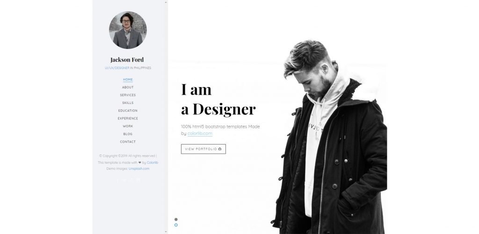Screen dimensions: 479x234
Task: Click the Jackson Ford name heading
Action: (x=127, y=60)
